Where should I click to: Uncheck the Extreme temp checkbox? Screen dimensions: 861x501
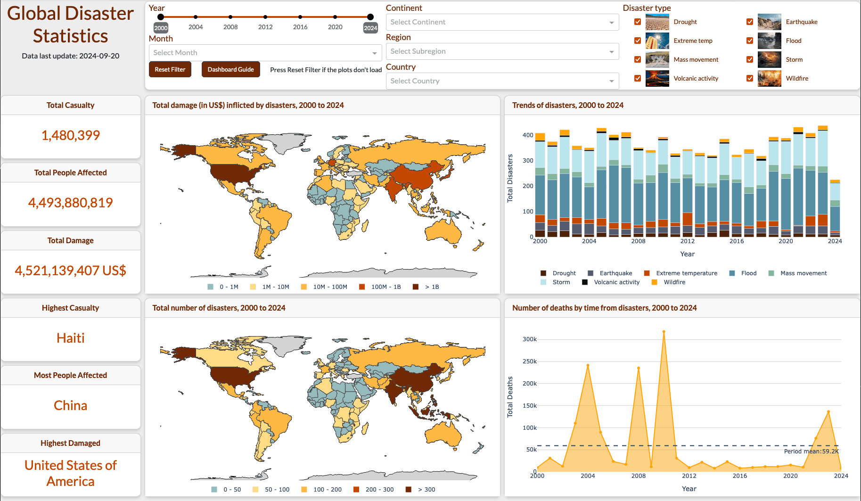point(638,41)
